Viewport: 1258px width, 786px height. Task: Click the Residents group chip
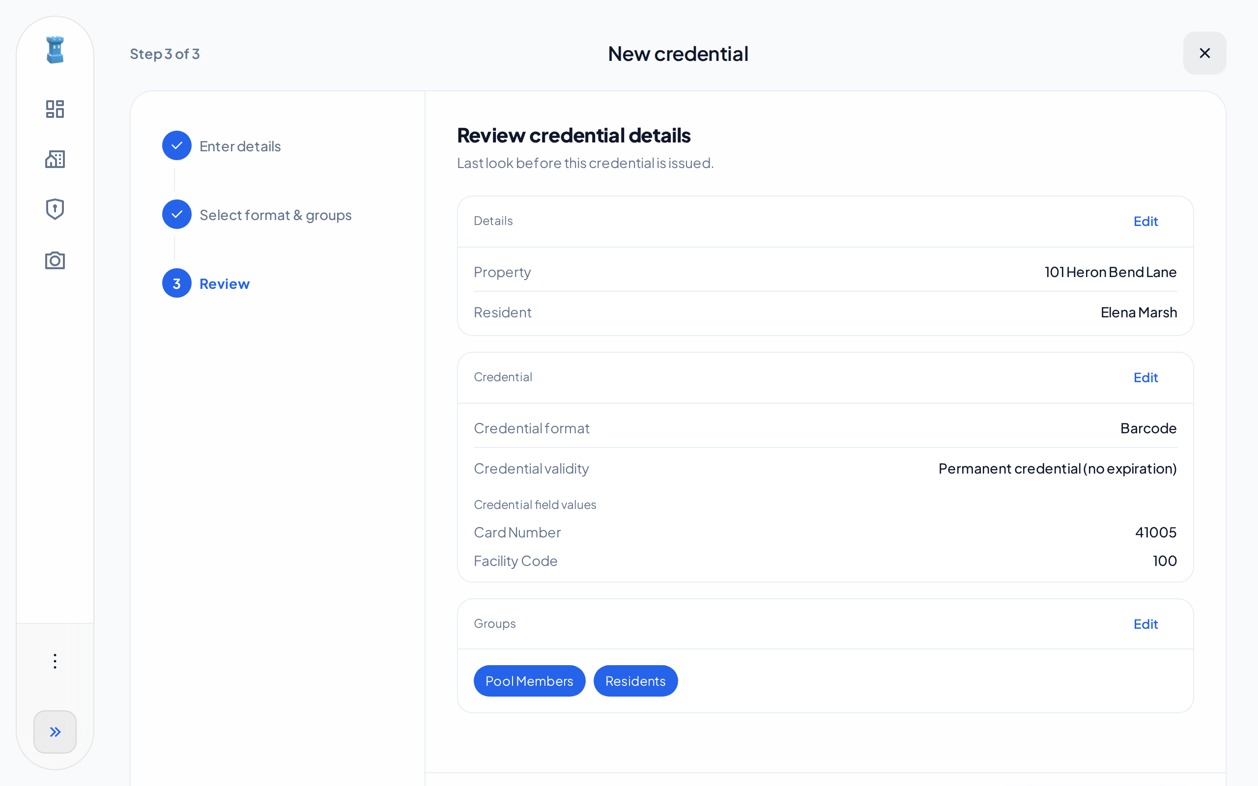coord(635,681)
